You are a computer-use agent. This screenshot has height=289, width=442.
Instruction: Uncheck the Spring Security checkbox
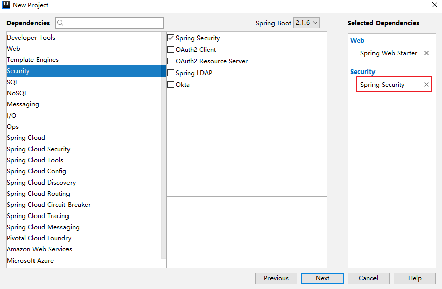(171, 38)
